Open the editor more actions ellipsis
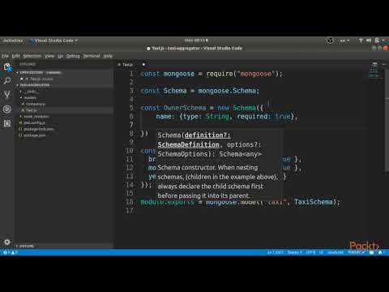Image resolution: width=389 pixels, height=292 pixels. click(x=384, y=64)
